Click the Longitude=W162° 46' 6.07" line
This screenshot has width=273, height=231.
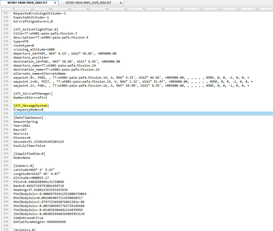click(37, 174)
